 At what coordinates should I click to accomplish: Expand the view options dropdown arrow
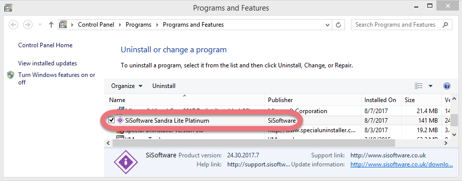[x=430, y=86]
